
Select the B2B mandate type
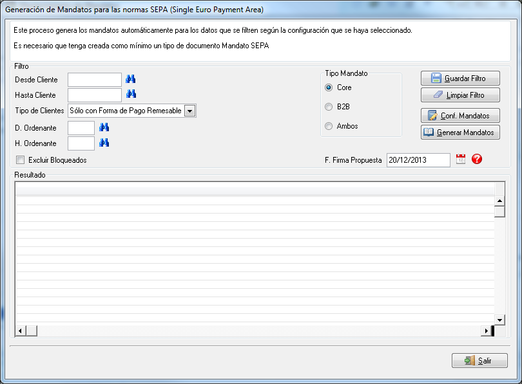329,107
